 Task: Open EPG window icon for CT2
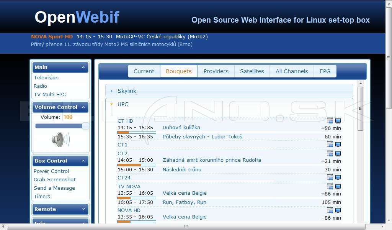(330, 153)
